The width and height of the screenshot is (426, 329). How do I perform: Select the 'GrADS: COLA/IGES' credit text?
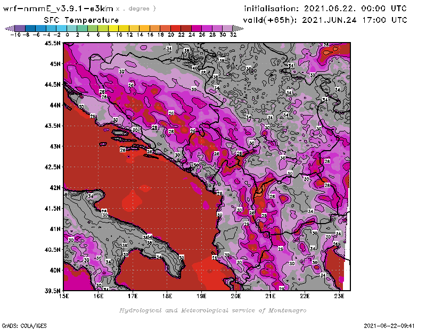click(24, 326)
